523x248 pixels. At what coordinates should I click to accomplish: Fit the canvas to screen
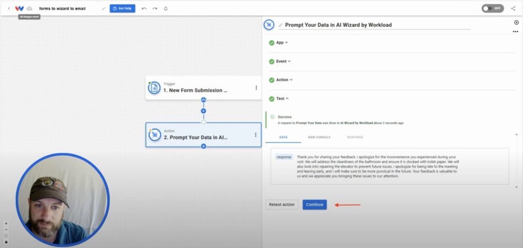6,236
